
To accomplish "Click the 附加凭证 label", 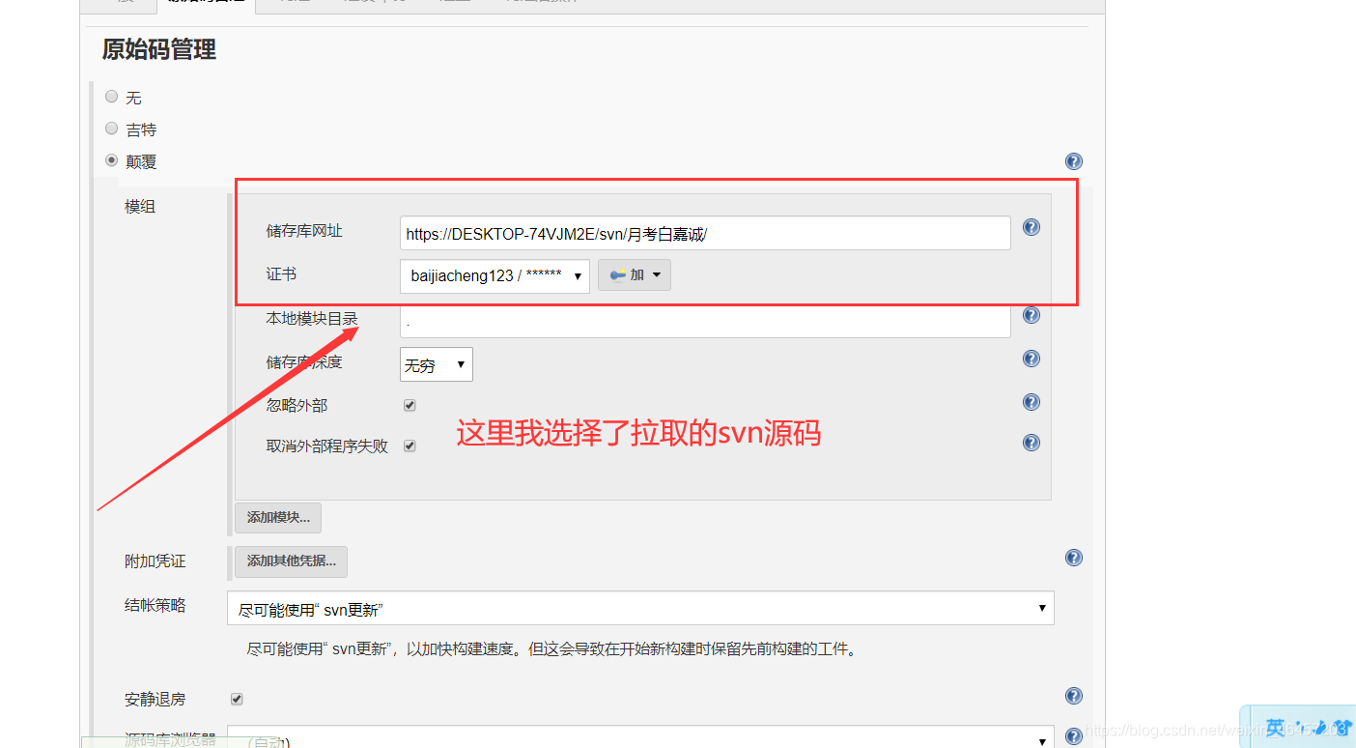I will pos(155,561).
